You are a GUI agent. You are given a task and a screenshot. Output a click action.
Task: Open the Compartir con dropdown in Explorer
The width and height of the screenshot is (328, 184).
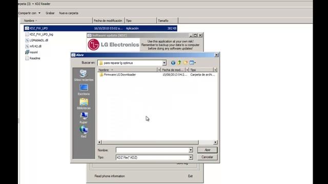click(x=29, y=13)
